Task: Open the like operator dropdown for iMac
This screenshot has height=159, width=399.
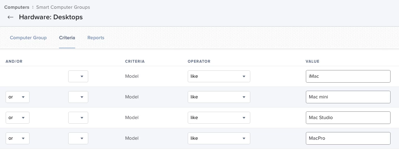Action: (219, 76)
